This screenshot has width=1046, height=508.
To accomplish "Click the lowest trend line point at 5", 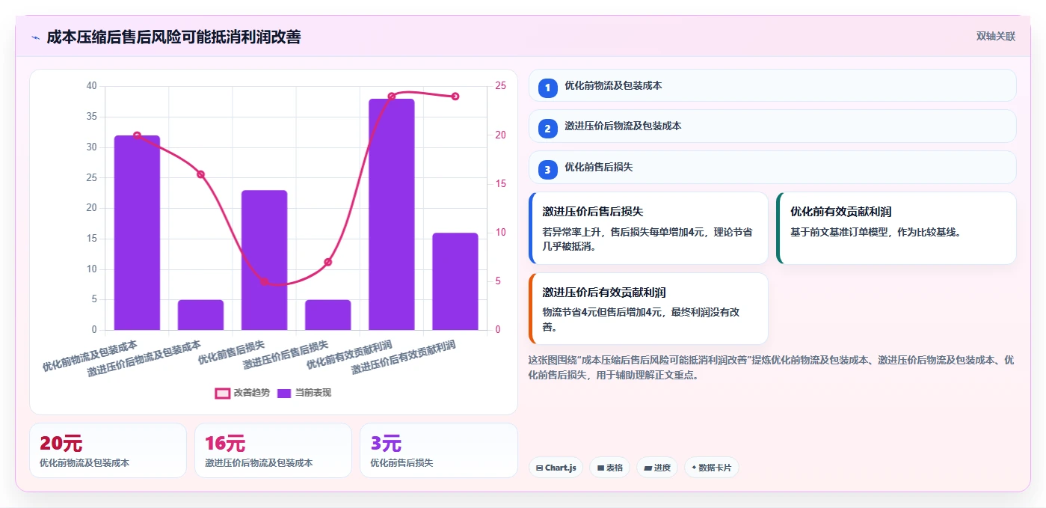I will pos(264,281).
